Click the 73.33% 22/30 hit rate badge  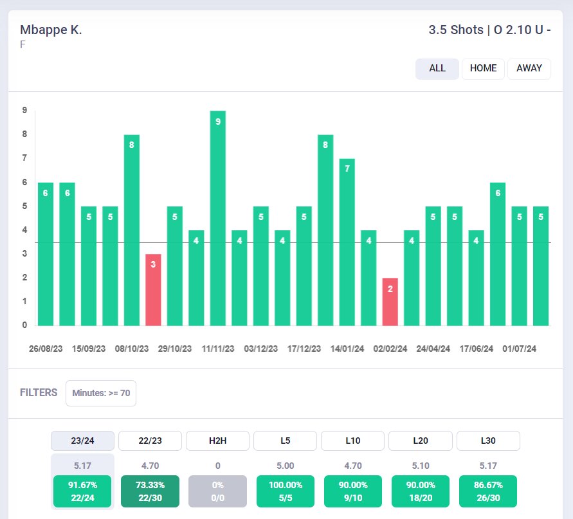point(150,491)
